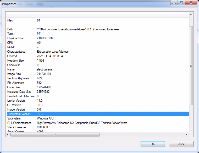Click the horizontal scrollbar thumb

(55, 134)
